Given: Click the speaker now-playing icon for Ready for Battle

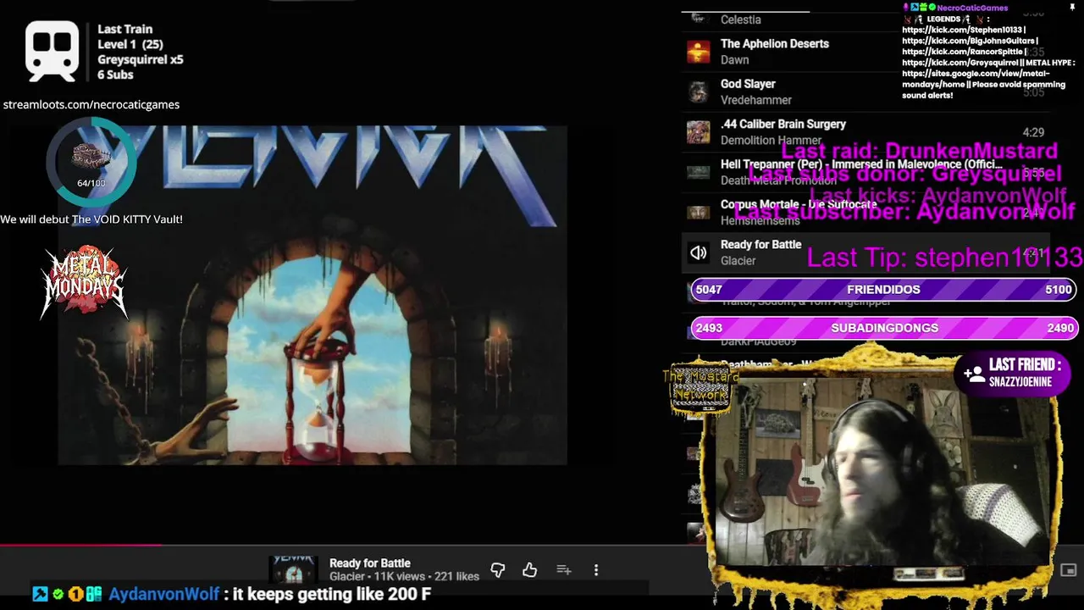Looking at the screenshot, I should click(699, 252).
